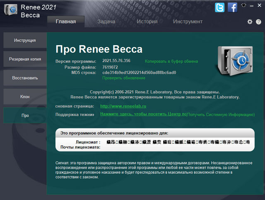Choose Клон from the sidebar
This screenshot has width=265, height=200.
click(25, 96)
